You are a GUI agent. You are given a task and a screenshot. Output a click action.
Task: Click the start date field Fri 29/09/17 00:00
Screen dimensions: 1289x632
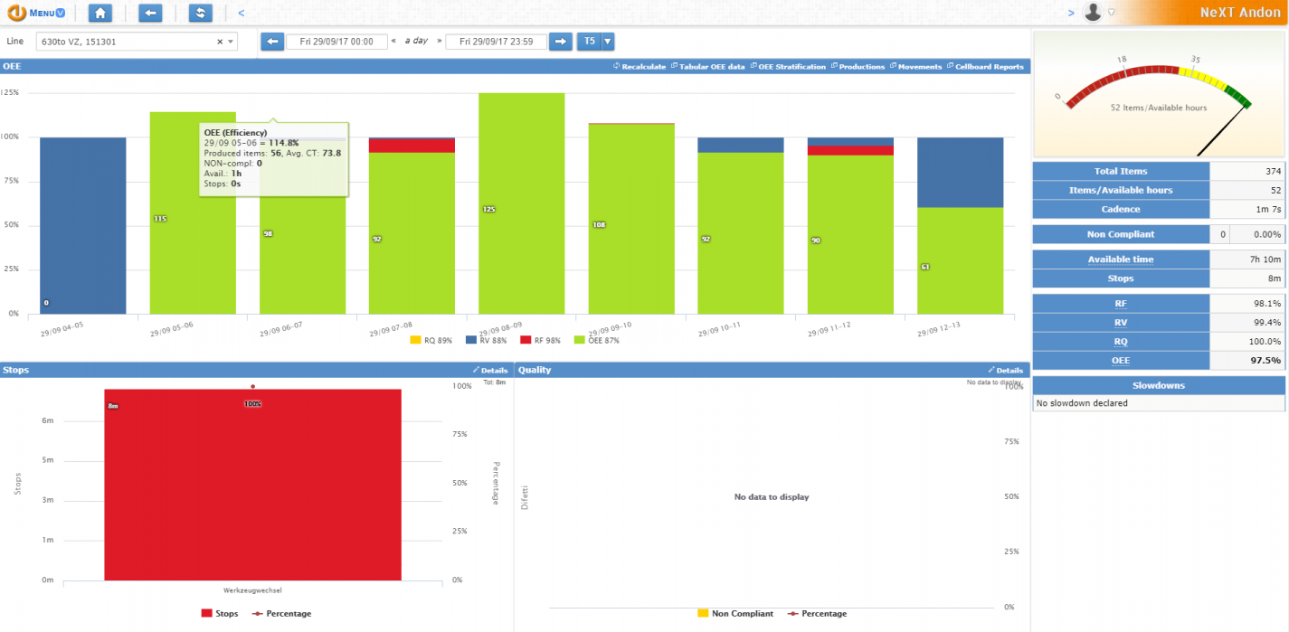point(336,42)
